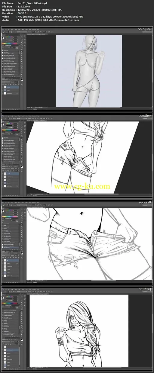
Task: Select the Move tool in the 00:04:06 frame
Action: click(22, 37)
